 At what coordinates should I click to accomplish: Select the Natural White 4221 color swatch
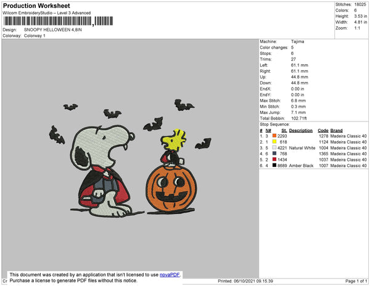[274, 147]
